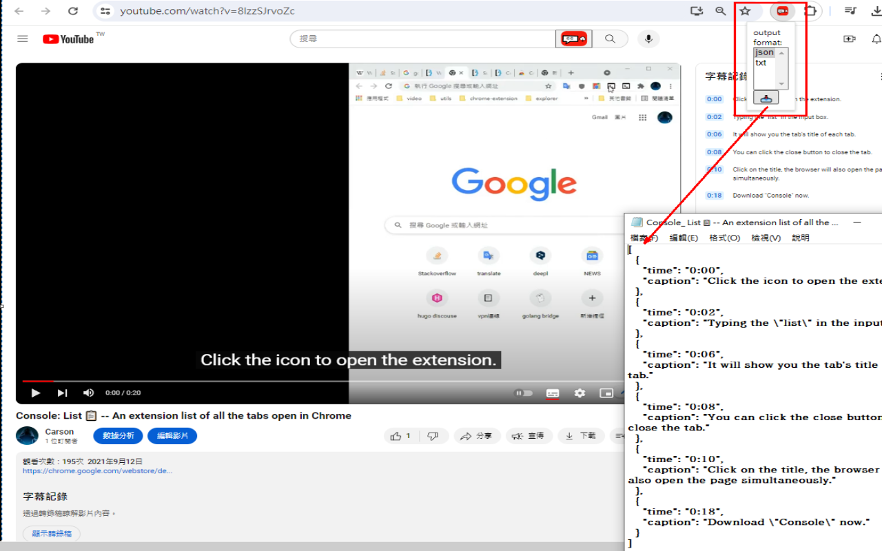This screenshot has height=551, width=882.
Task: Open the YouTube hamburger menu
Action: click(x=22, y=39)
